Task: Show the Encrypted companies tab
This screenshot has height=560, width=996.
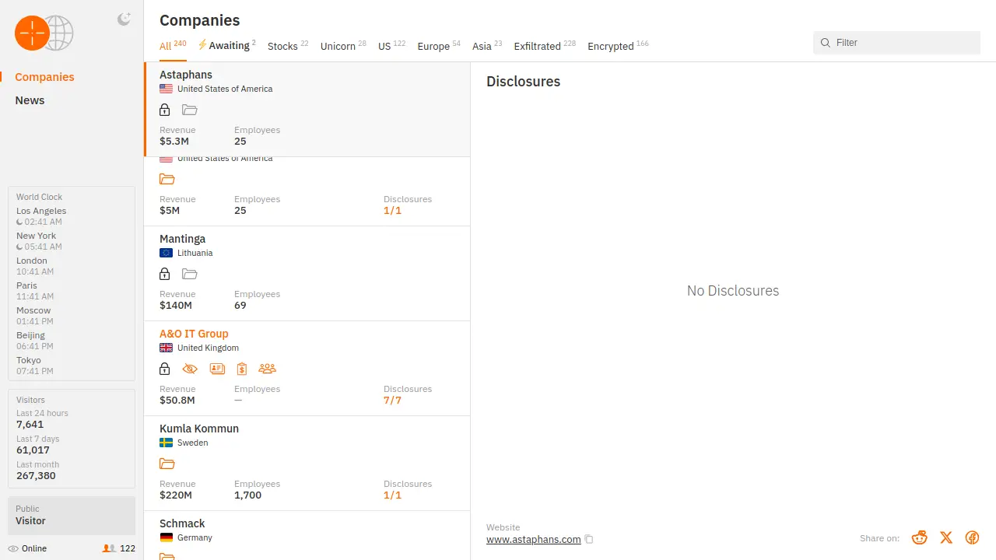Action: 611,47
